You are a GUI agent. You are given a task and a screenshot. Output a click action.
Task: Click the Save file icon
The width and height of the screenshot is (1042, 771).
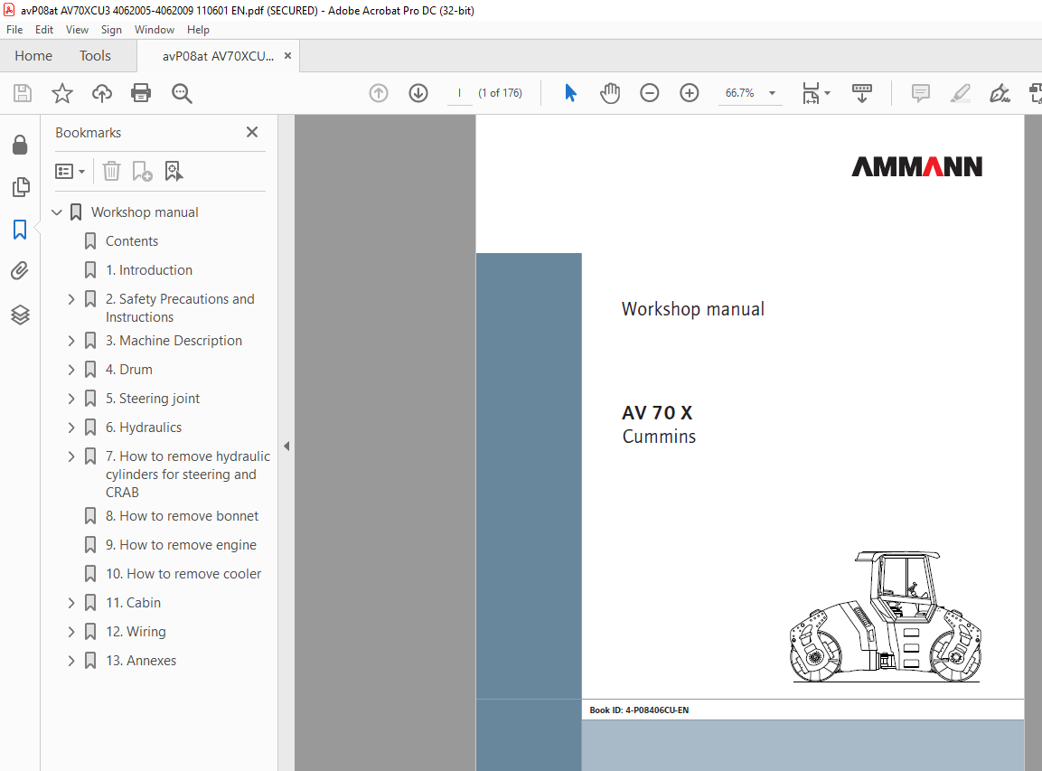point(23,93)
